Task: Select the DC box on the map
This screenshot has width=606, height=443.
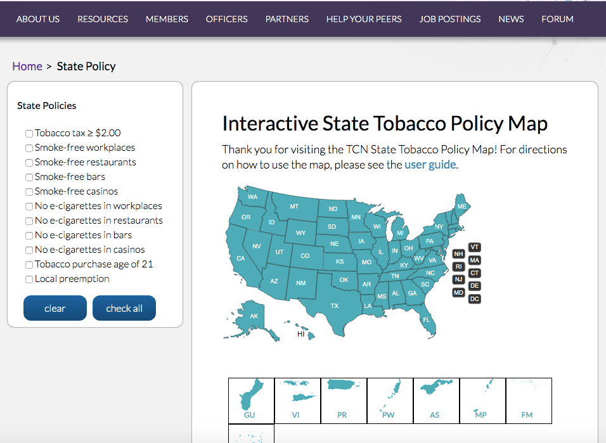Action: 474,298
